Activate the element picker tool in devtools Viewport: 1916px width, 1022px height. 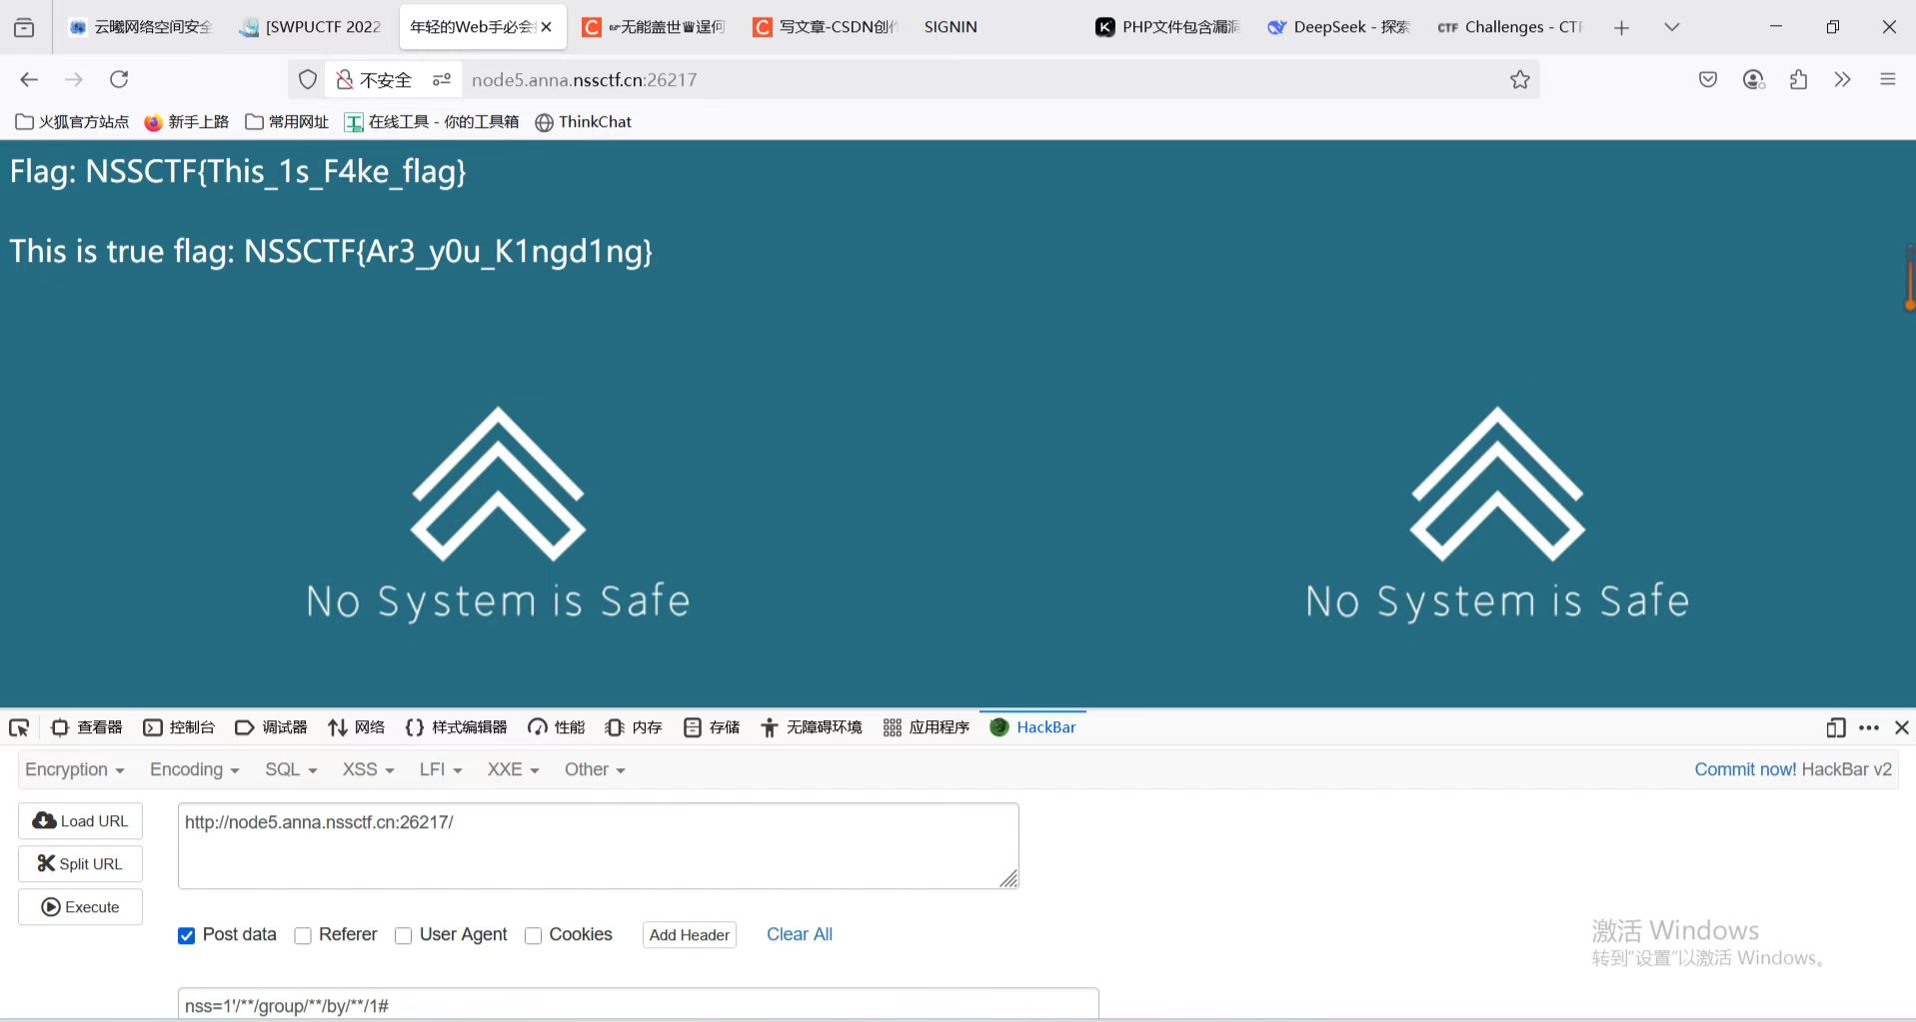[x=19, y=727]
